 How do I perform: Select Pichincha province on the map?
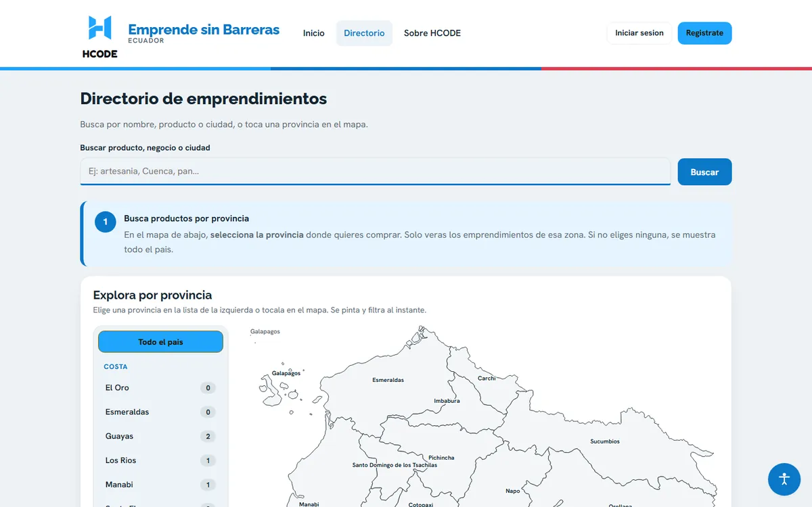click(x=441, y=458)
